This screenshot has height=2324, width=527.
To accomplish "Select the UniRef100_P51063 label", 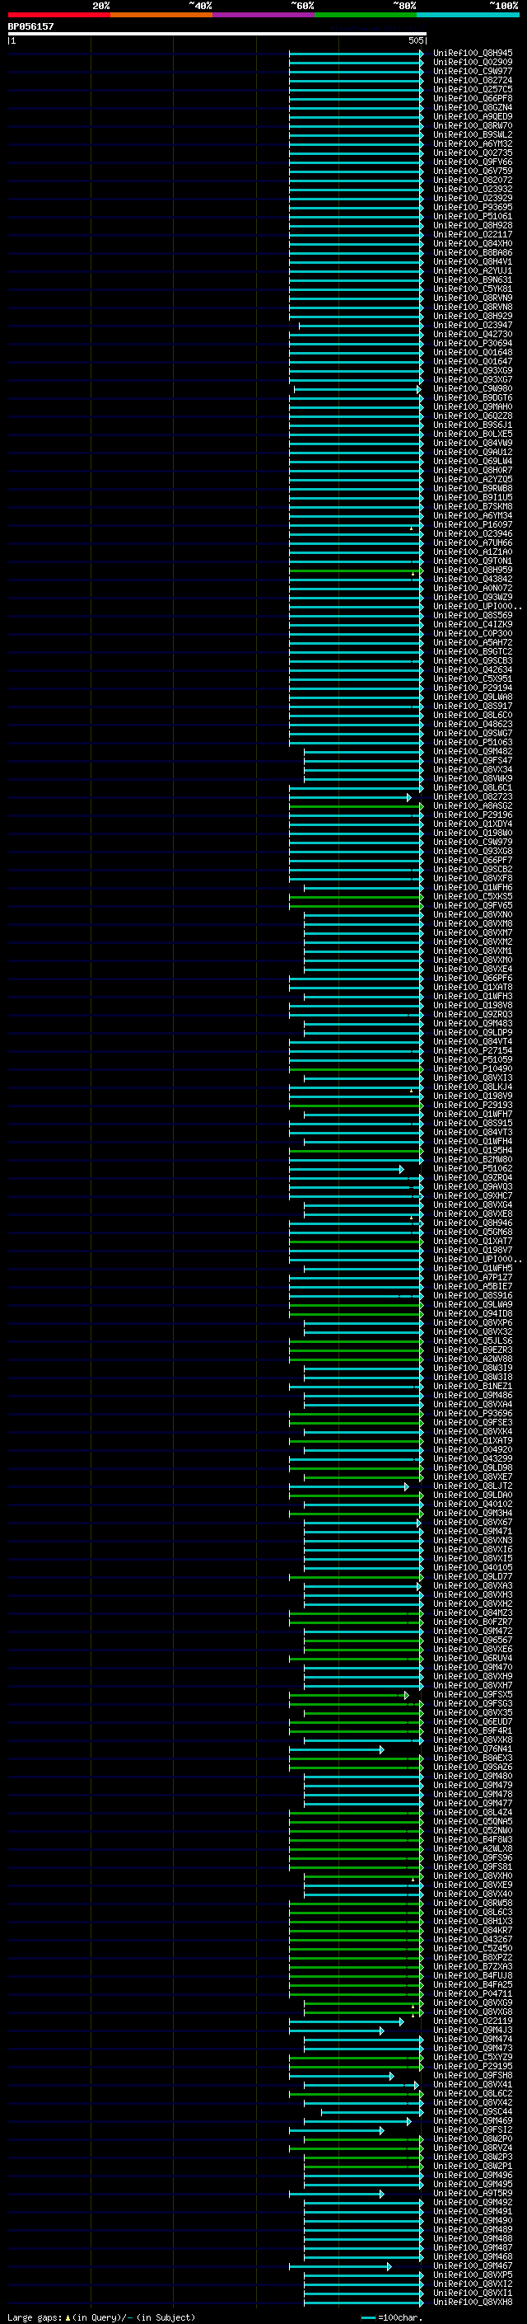I will click(x=473, y=742).
